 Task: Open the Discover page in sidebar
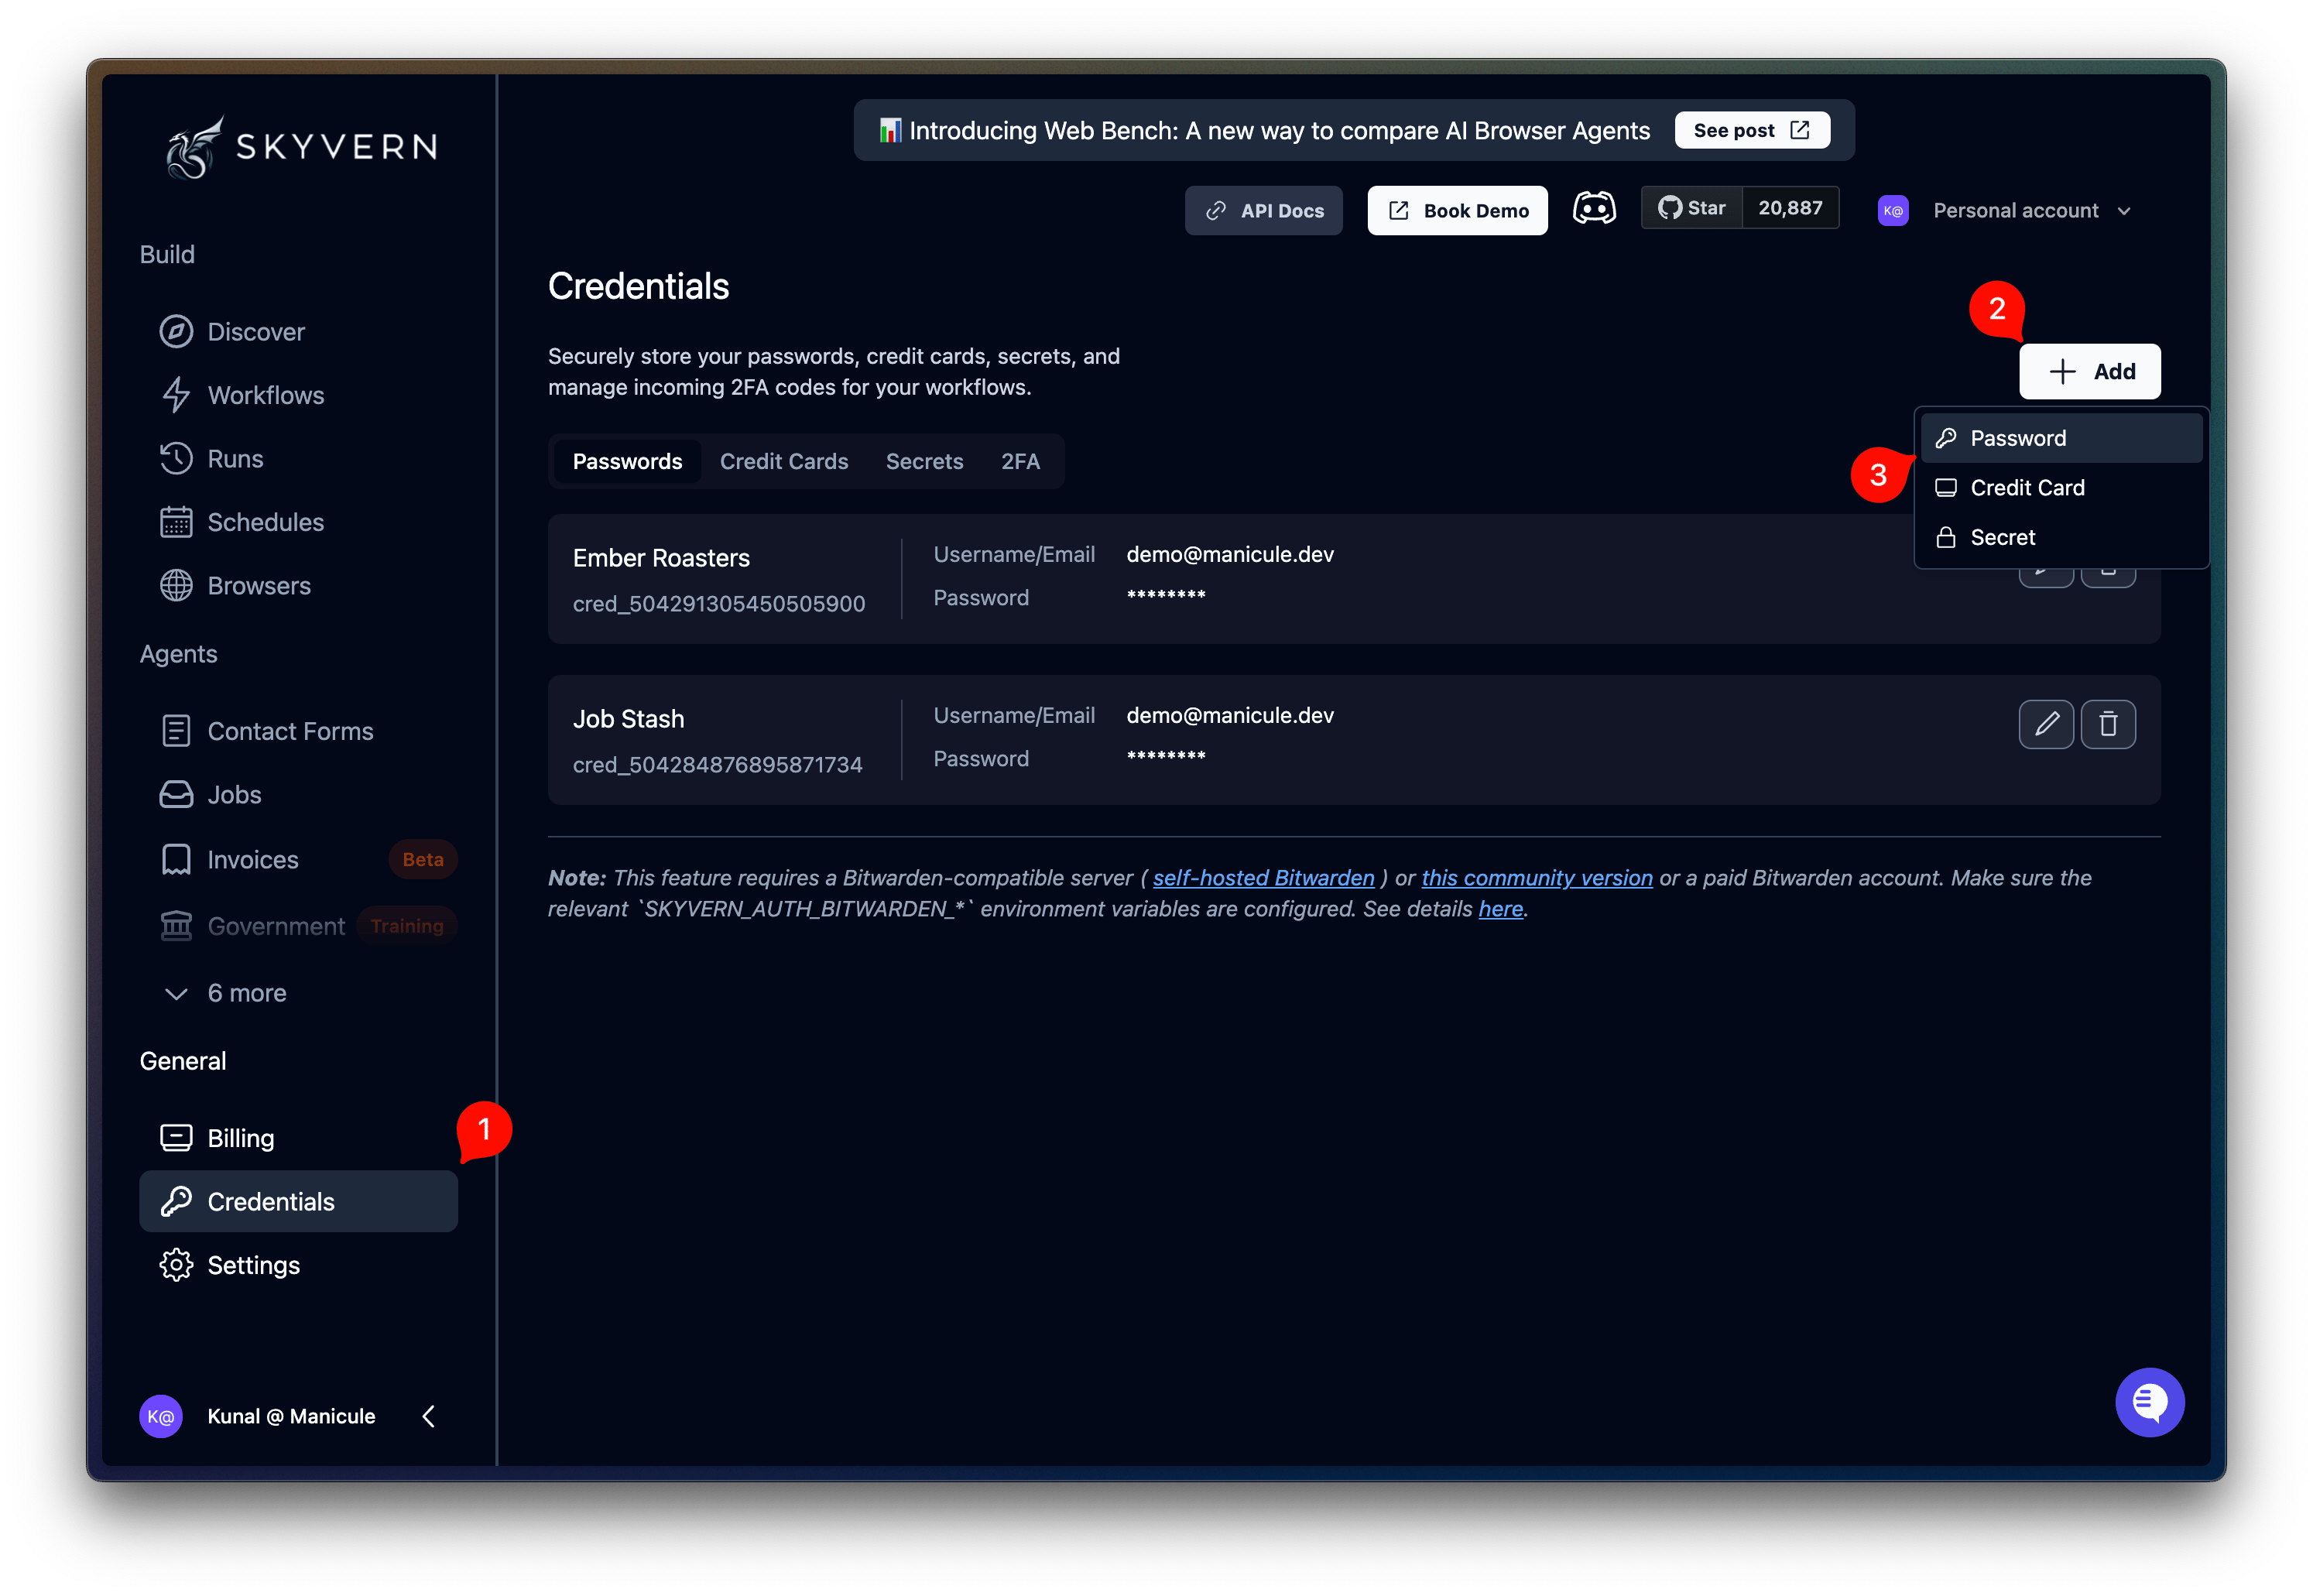tap(298, 332)
